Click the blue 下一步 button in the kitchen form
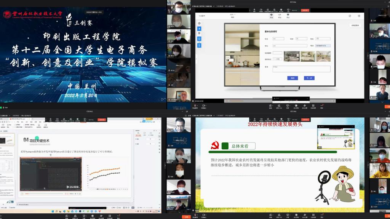Screen dimensions: 390x219 pos(309,78)
